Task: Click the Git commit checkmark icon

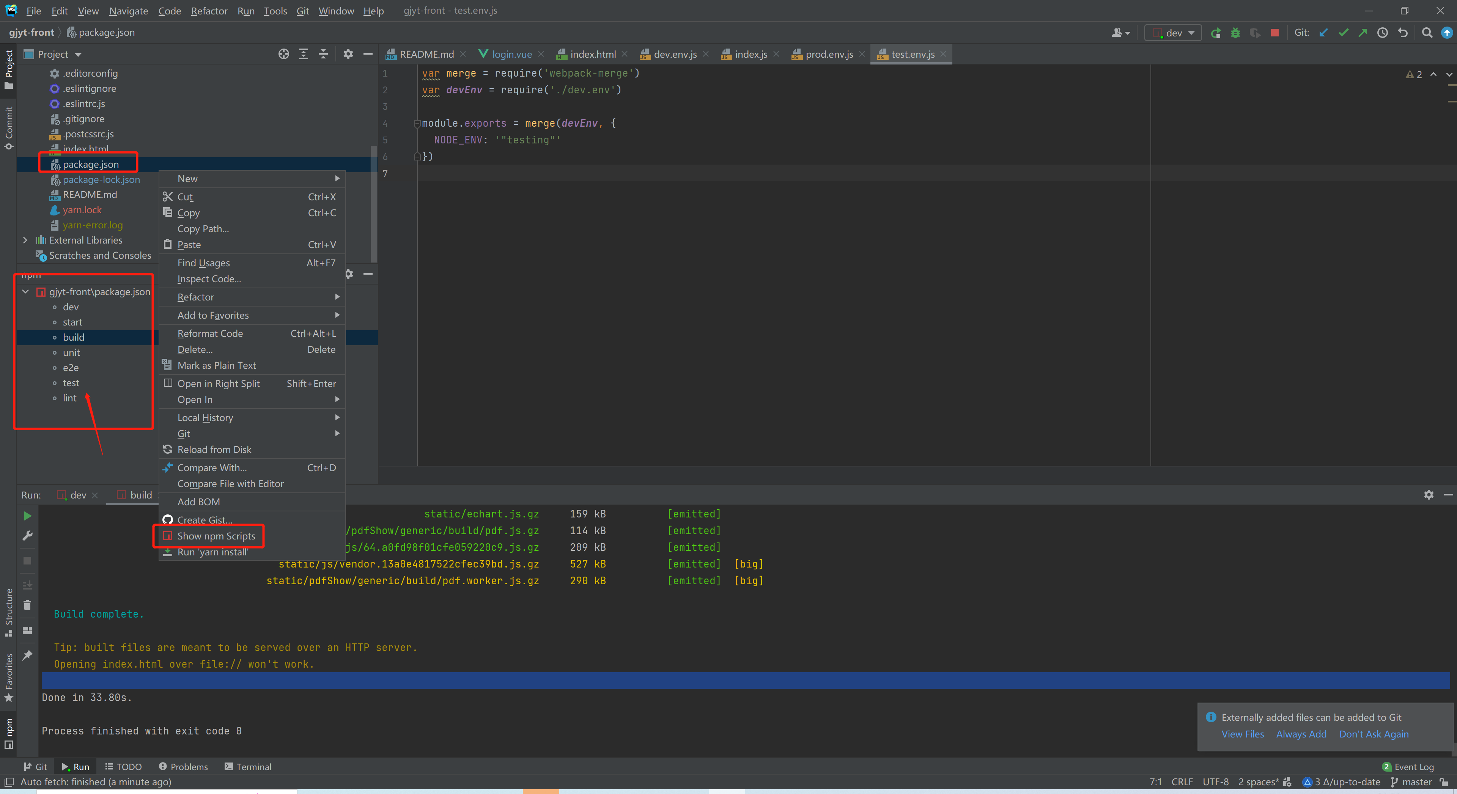Action: (x=1343, y=33)
